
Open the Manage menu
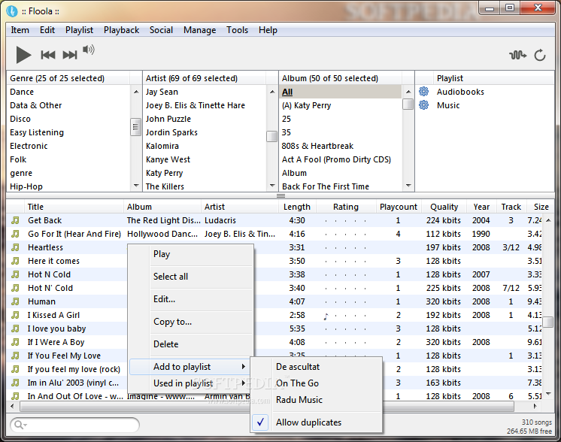point(199,30)
